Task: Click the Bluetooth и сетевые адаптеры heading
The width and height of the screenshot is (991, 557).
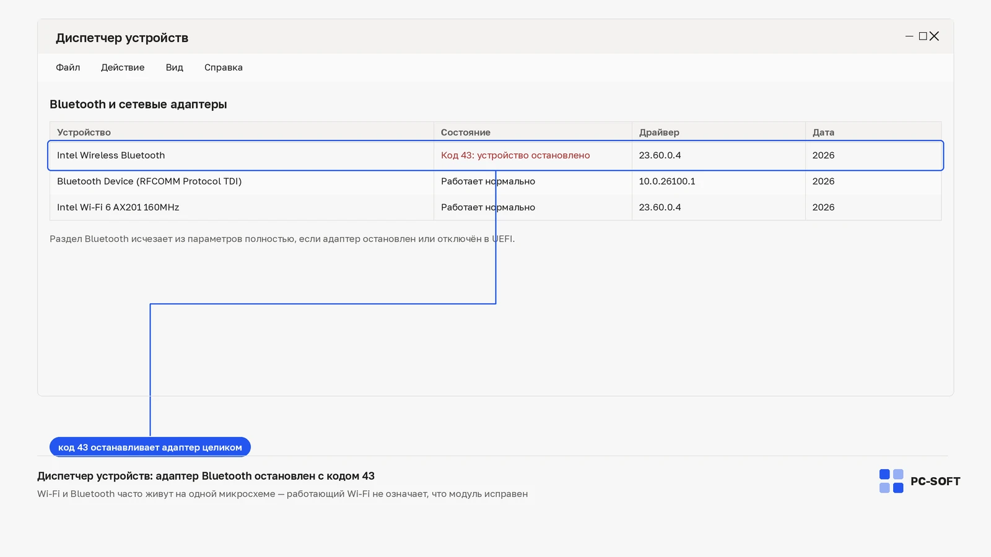Action: (138, 105)
